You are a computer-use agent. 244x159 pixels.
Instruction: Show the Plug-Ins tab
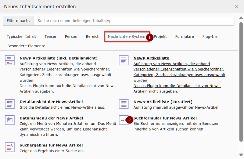click(210, 37)
